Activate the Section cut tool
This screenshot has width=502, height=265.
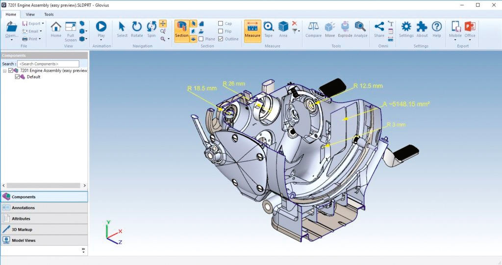click(181, 30)
